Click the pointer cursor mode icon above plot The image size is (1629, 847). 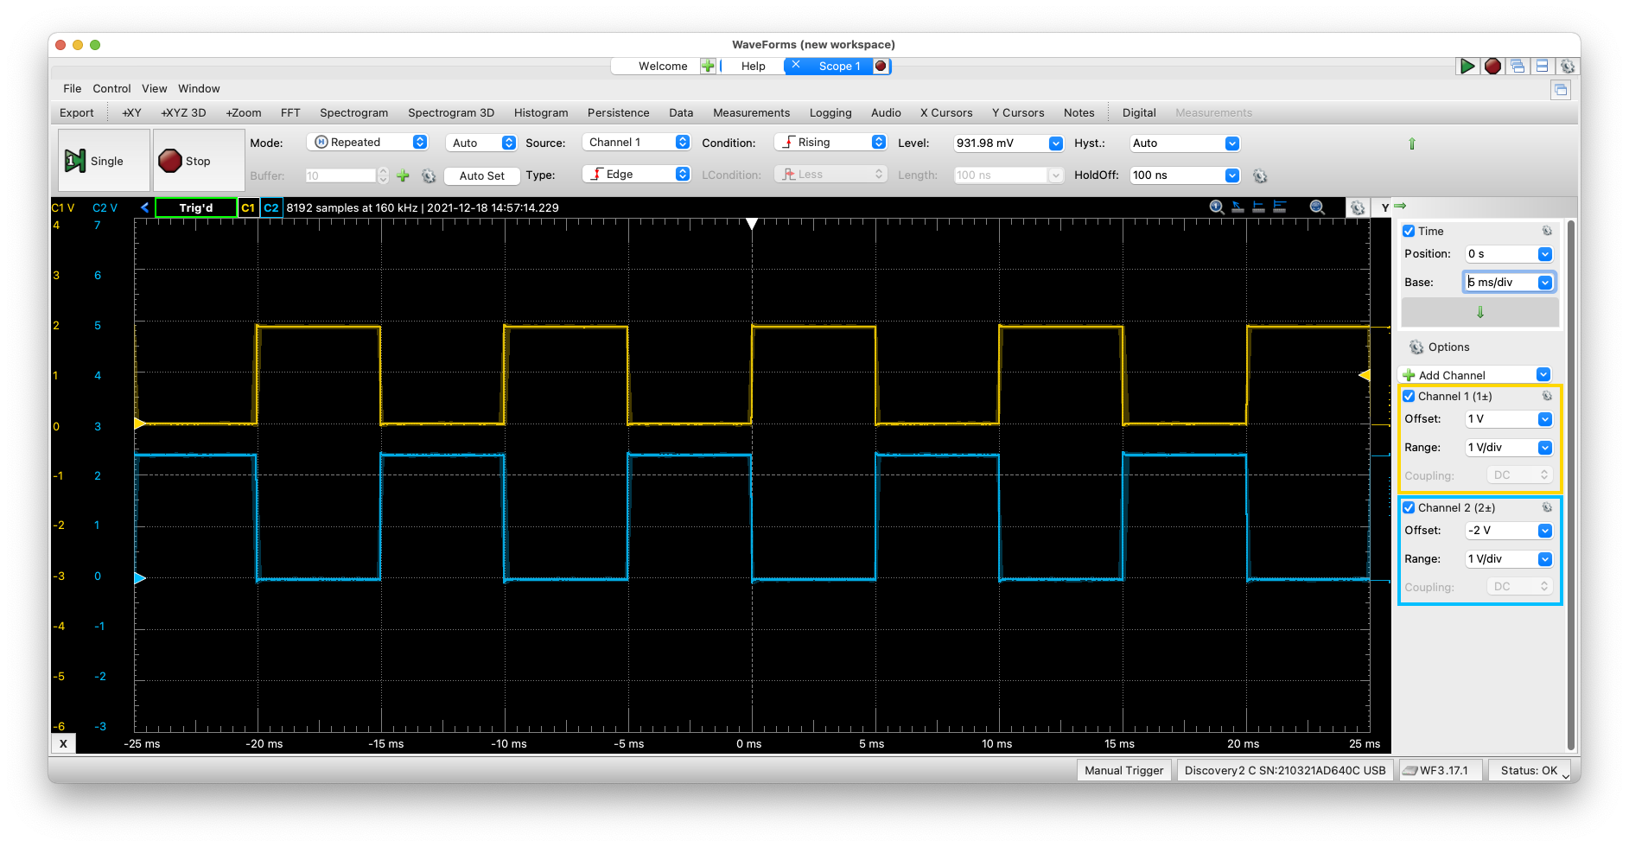tap(1238, 207)
